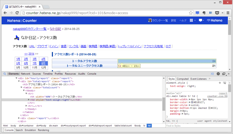The height and width of the screenshot is (134, 233).
Task: Expand the collapsed tr…/tr node
Action: tap(26, 106)
